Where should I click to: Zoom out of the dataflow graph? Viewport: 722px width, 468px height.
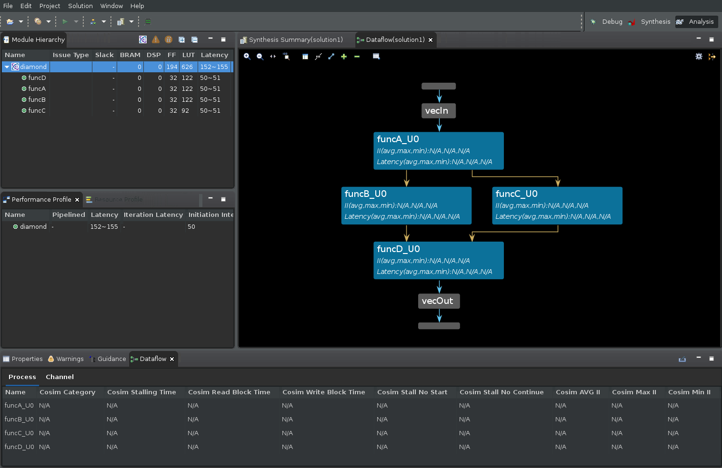[x=260, y=56]
